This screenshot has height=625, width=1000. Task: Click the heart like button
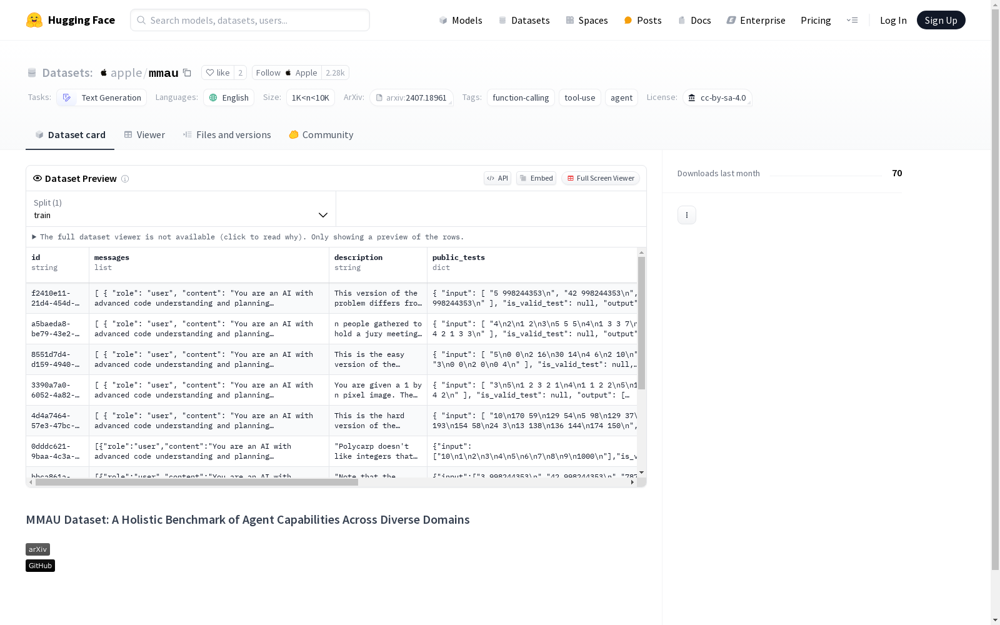pos(217,72)
